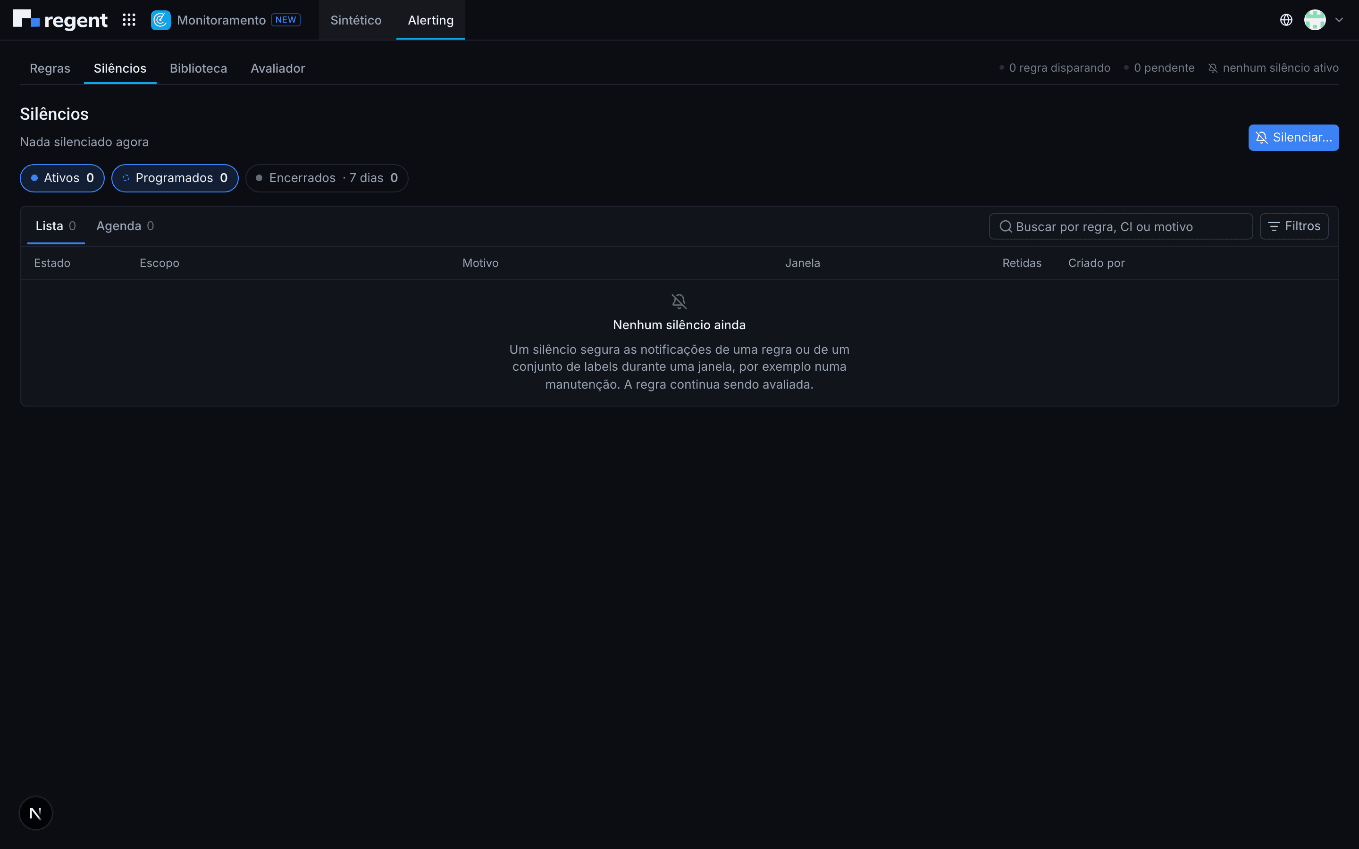Click the Criado por column header
Image resolution: width=1359 pixels, height=849 pixels.
tap(1096, 263)
